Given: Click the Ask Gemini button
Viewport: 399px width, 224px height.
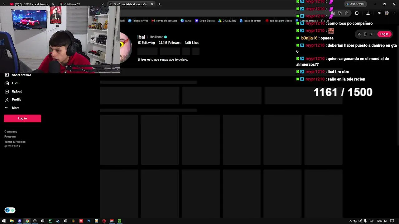Looking at the screenshot, I should pyautogui.click(x=355, y=4).
